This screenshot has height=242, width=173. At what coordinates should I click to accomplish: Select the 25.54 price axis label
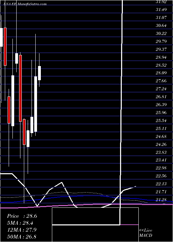coord(161,121)
